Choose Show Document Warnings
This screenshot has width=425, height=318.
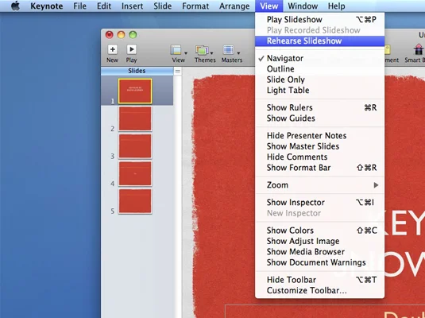320,262
